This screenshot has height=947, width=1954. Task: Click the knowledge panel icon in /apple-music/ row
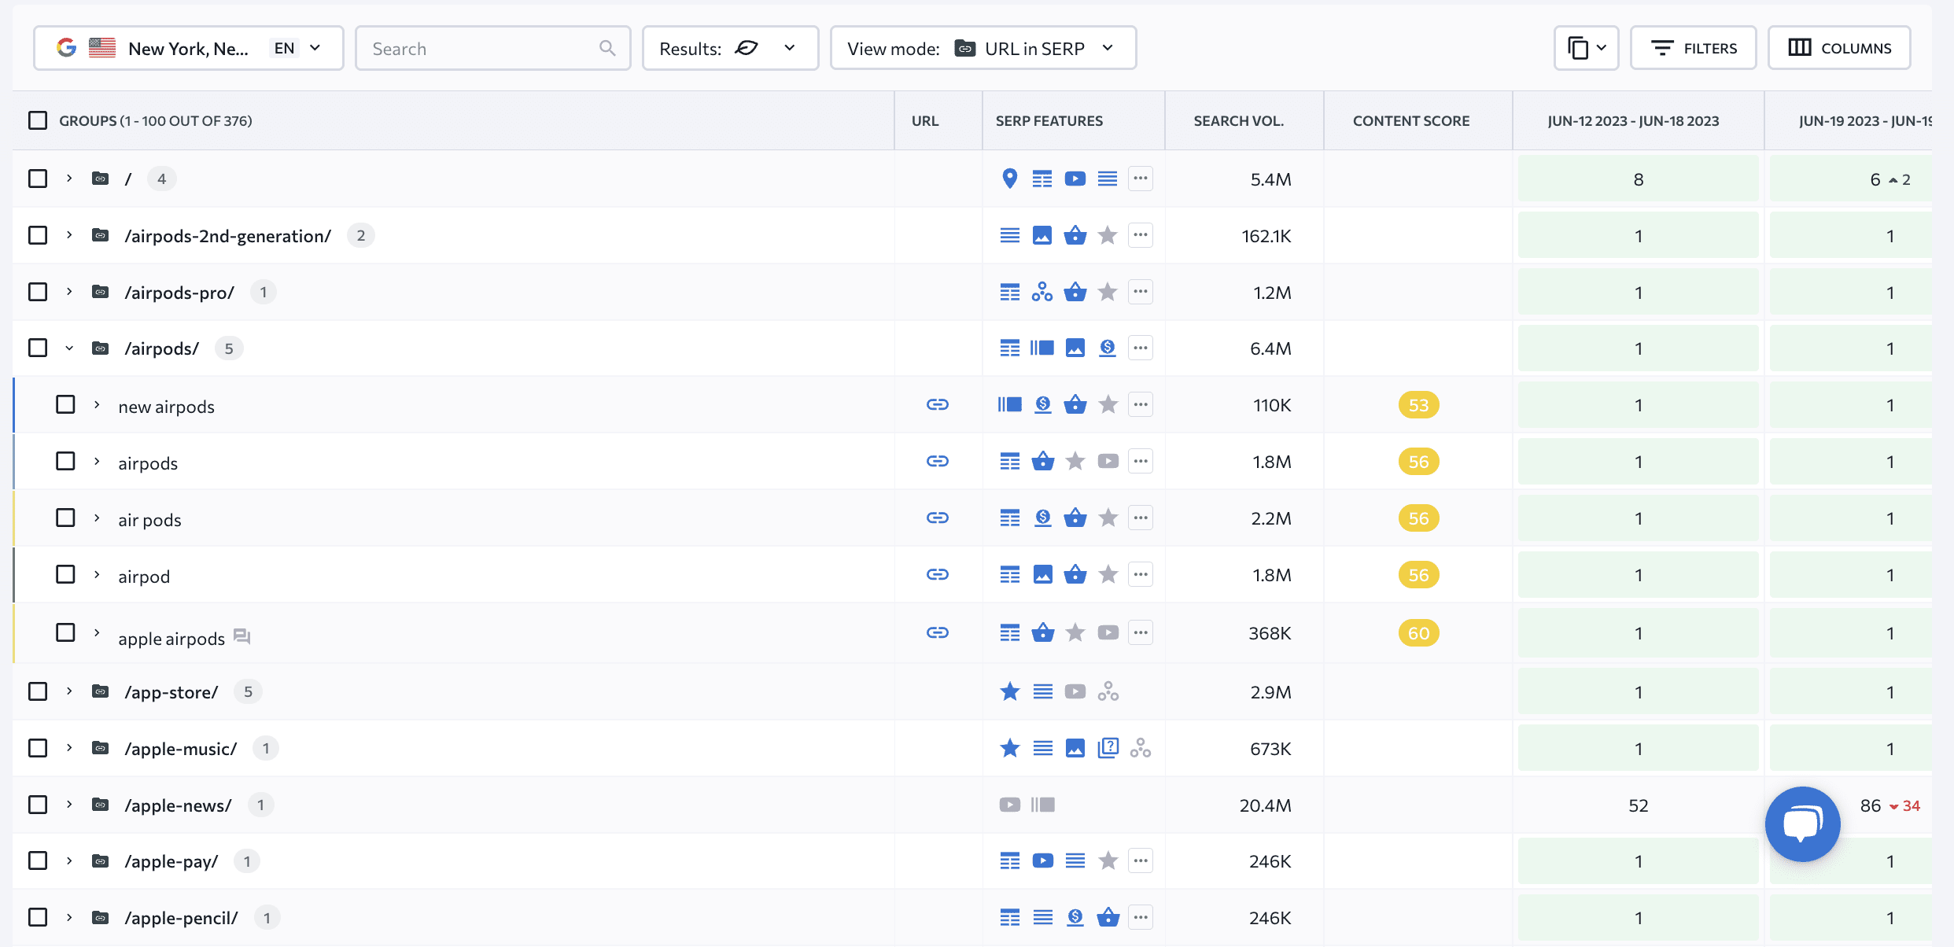[1108, 747]
